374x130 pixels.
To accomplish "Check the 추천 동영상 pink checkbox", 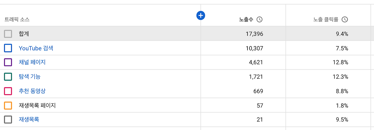I will (8, 91).
